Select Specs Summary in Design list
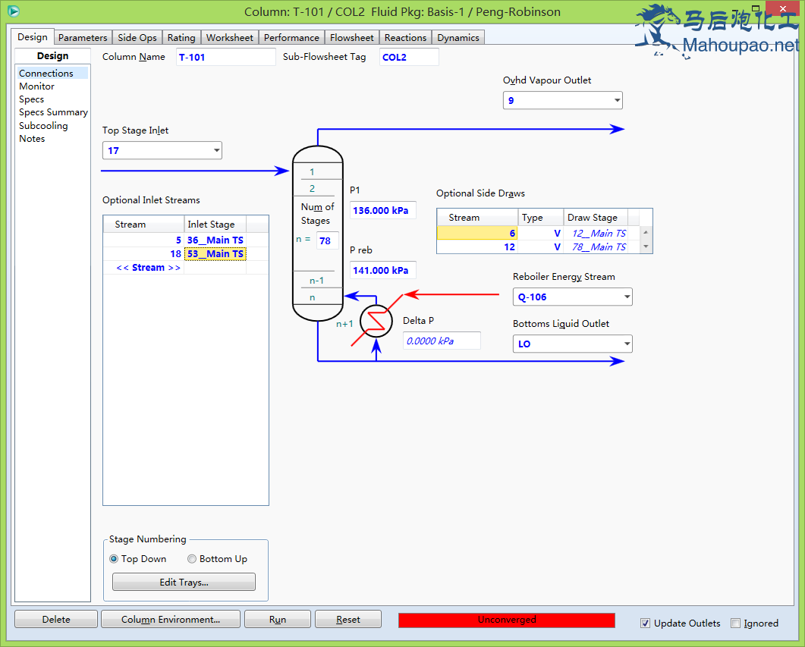 (x=53, y=112)
